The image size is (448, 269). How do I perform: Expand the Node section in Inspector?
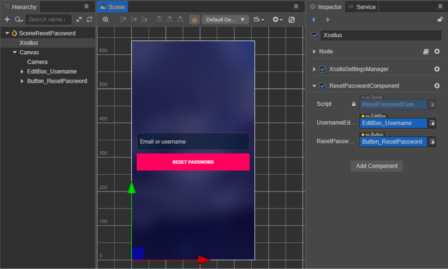(x=314, y=51)
